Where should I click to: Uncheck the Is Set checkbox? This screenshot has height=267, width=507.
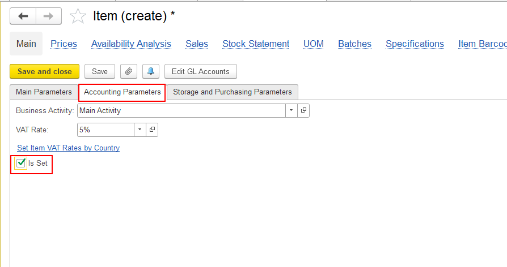tap(21, 163)
